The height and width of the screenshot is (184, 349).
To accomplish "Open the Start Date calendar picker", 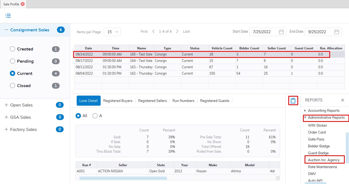I will coord(281,32).
